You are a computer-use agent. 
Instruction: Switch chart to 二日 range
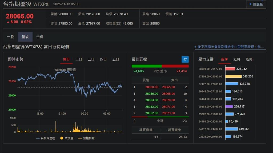[x=79, y=59]
